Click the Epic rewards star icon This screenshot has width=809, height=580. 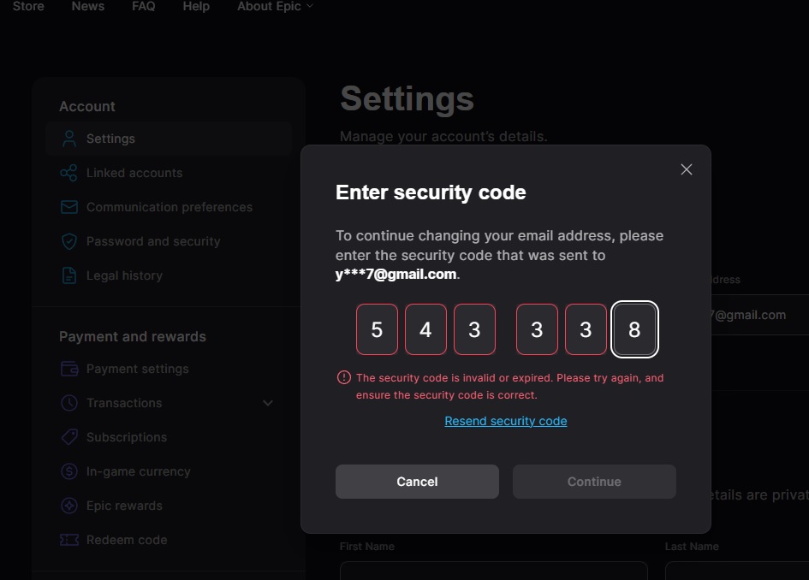(x=69, y=506)
